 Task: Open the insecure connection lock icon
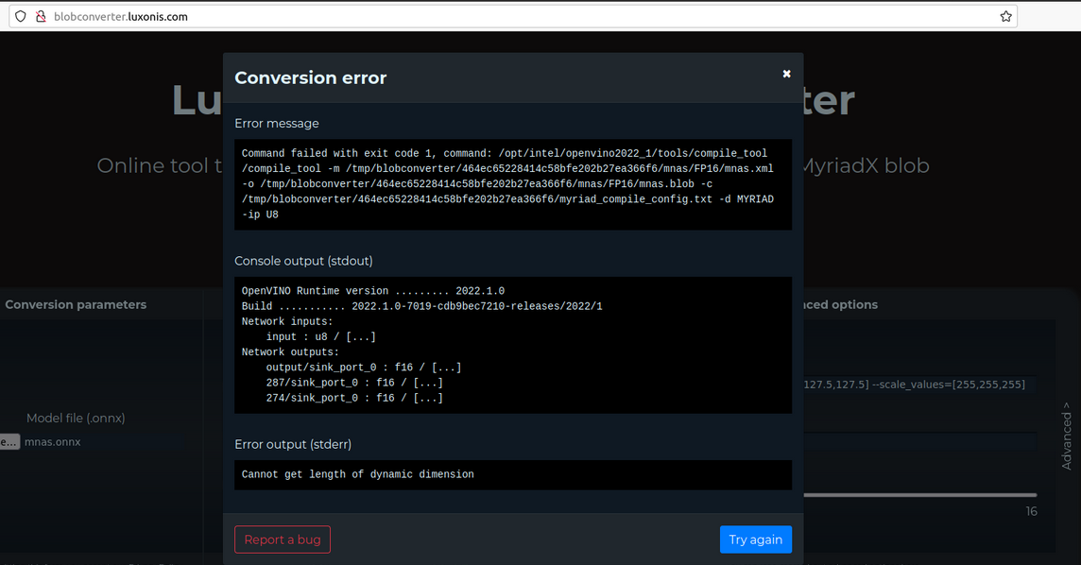pos(41,17)
